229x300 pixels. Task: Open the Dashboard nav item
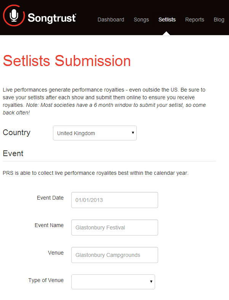(x=111, y=19)
